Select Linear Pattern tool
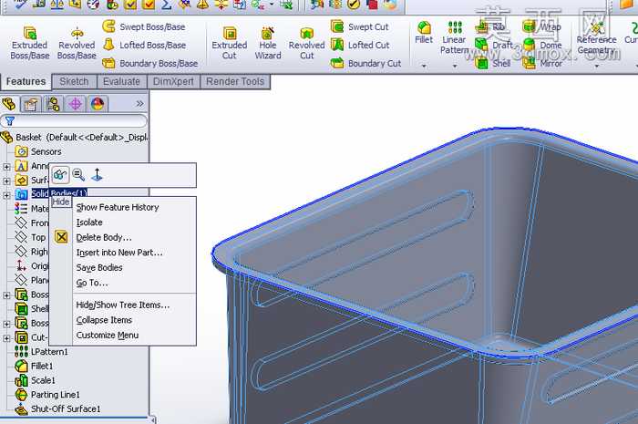638x424 pixels. [454, 38]
